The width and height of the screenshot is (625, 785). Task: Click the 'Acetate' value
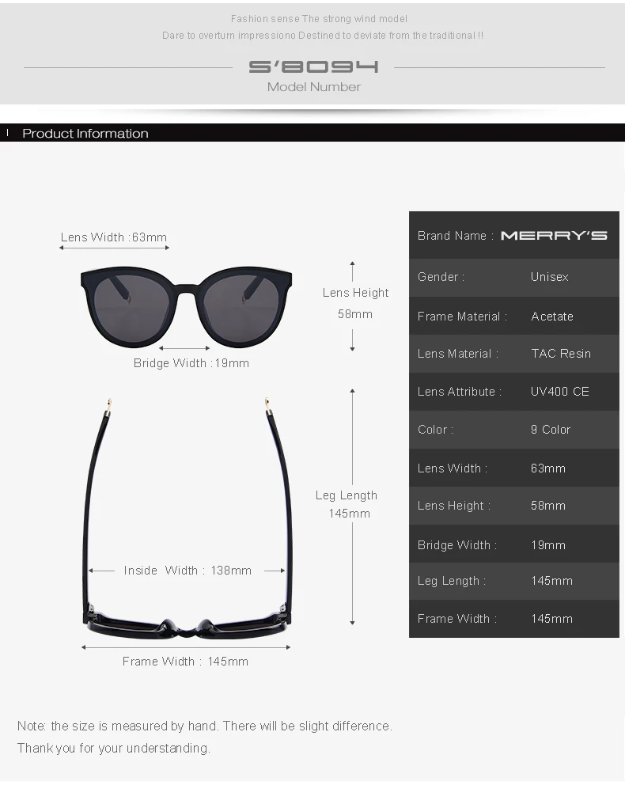pos(552,317)
